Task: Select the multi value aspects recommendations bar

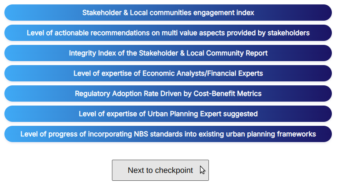Action: 168,33
